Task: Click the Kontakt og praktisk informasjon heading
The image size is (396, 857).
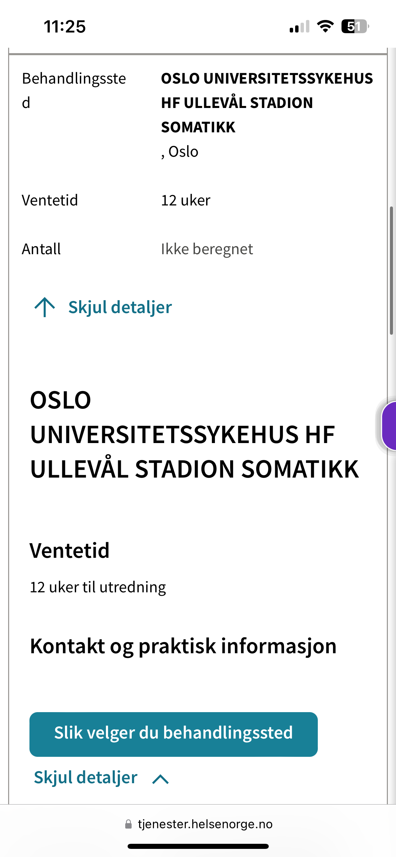Action: (183, 646)
